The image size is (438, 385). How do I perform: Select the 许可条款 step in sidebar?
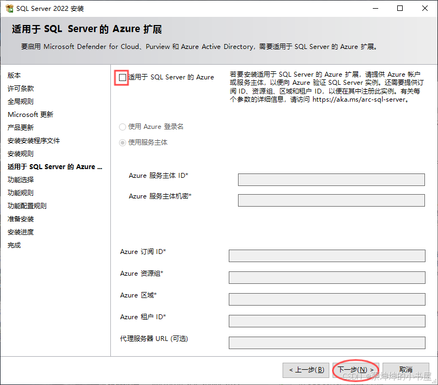coord(21,88)
